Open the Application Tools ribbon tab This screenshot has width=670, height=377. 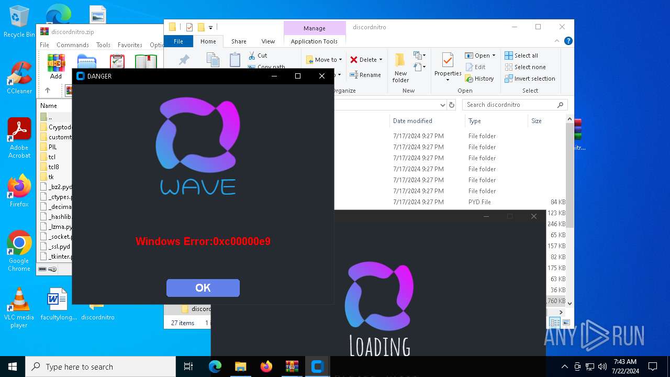(314, 41)
